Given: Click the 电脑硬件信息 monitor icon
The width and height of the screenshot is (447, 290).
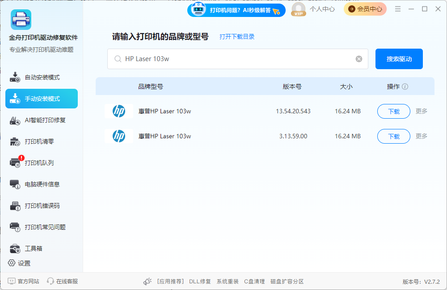Looking at the screenshot, I should point(15,184).
